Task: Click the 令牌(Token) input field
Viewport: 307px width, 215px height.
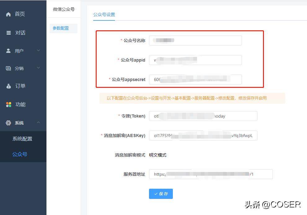Action: 203,116
